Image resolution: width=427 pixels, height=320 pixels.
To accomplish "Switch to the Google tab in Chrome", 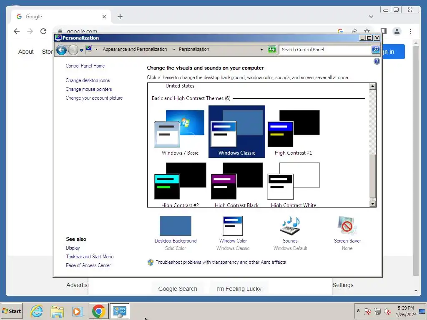I will (61, 17).
